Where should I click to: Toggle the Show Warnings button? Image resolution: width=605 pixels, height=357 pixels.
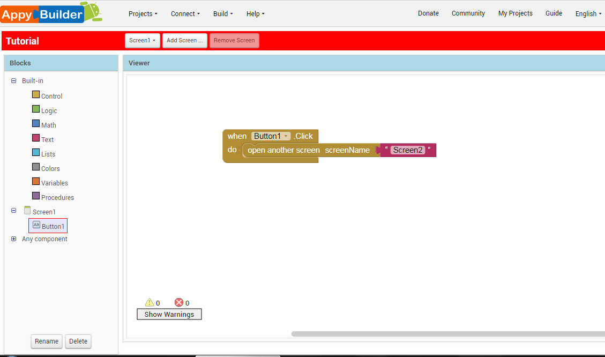click(x=169, y=314)
